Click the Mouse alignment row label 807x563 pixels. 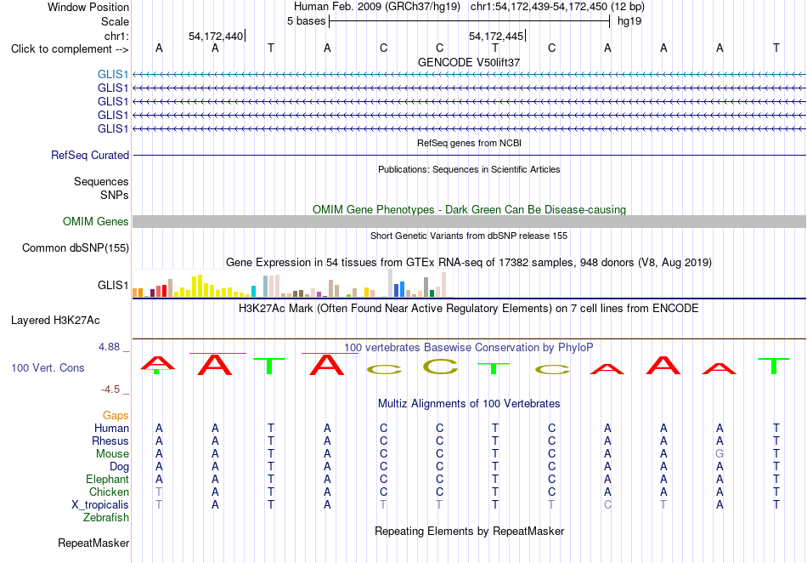pyautogui.click(x=112, y=454)
